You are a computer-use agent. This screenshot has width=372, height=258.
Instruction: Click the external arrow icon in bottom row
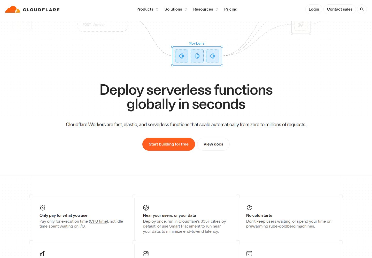(x=146, y=254)
